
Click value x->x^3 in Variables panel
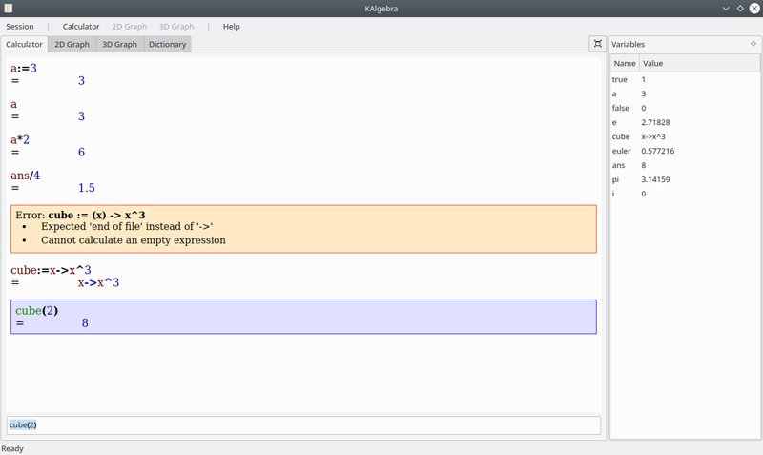(x=653, y=136)
